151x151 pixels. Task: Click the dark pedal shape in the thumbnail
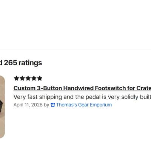coord(1,106)
